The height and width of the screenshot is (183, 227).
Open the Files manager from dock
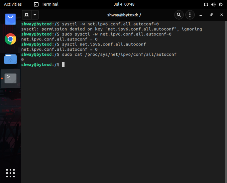pos(10,59)
